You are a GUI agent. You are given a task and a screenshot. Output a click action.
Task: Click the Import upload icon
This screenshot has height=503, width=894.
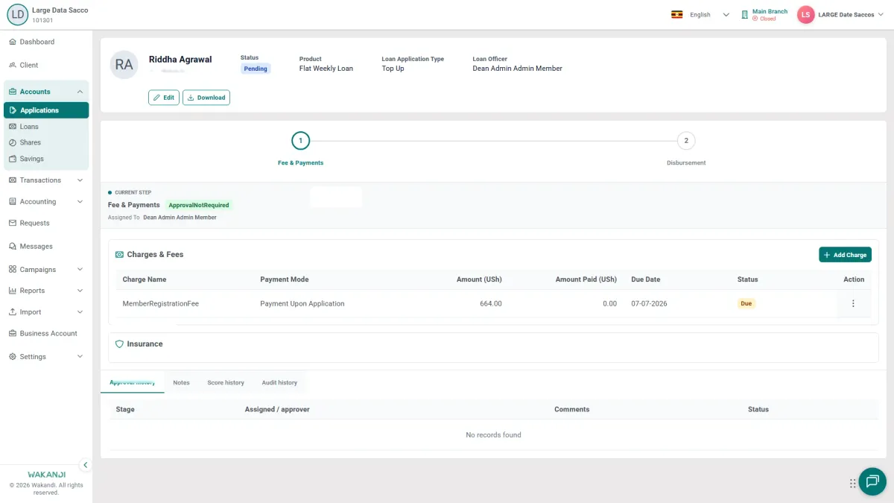[13, 312]
